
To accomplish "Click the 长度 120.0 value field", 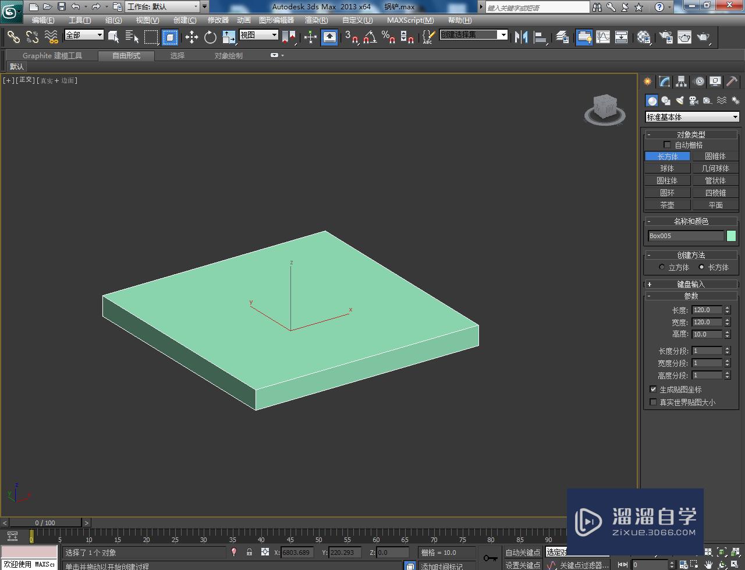I will 707,310.
